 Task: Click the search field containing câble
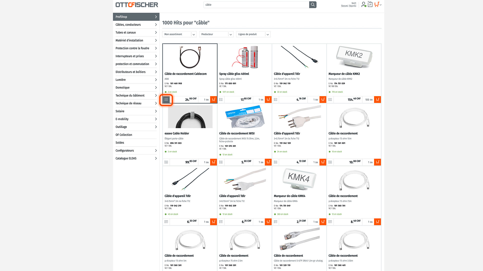(256, 5)
